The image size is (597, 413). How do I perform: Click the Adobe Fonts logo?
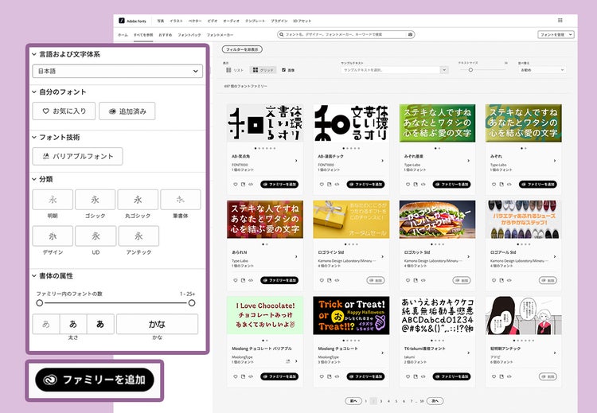132,21
